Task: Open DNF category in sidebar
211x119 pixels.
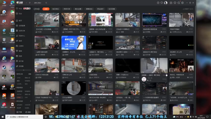Action: (x=26, y=97)
